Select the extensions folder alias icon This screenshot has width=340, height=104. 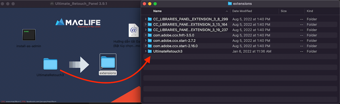pyautogui.click(x=108, y=62)
